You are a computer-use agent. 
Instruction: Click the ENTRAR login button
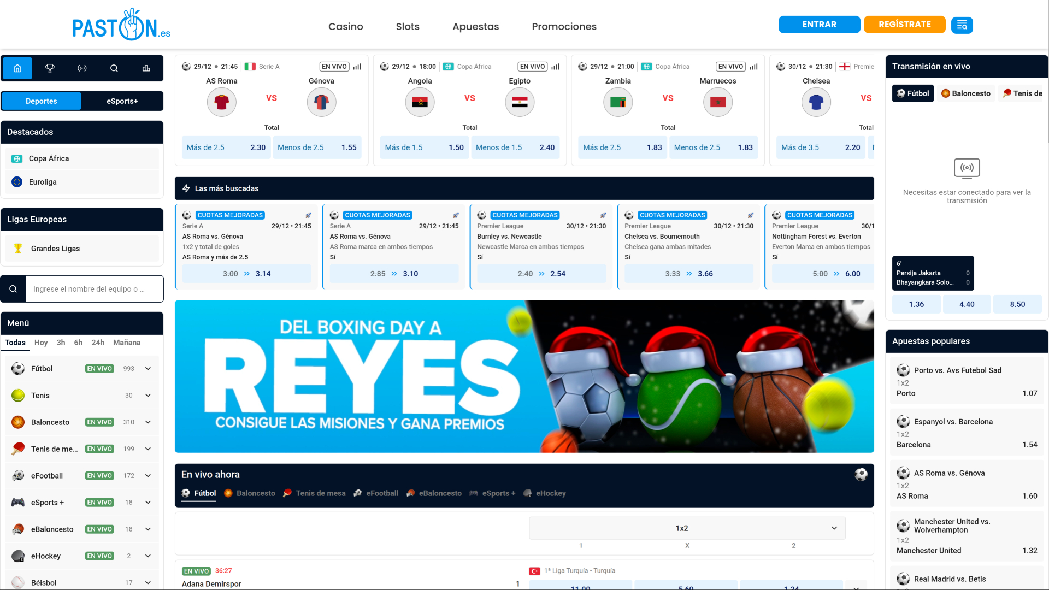click(819, 25)
